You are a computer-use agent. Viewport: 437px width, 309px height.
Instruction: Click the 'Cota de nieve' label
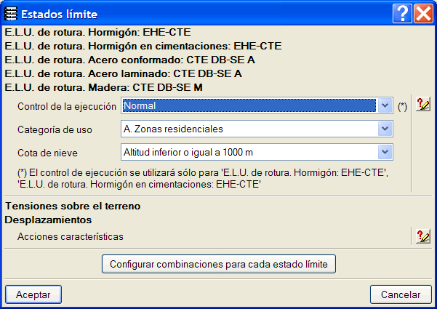pyautogui.click(x=47, y=153)
